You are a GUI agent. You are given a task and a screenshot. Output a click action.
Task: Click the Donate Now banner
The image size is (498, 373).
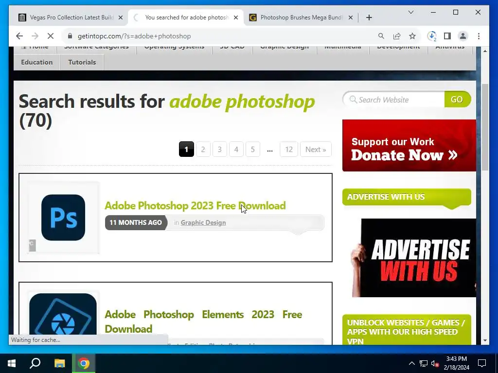[409, 145]
